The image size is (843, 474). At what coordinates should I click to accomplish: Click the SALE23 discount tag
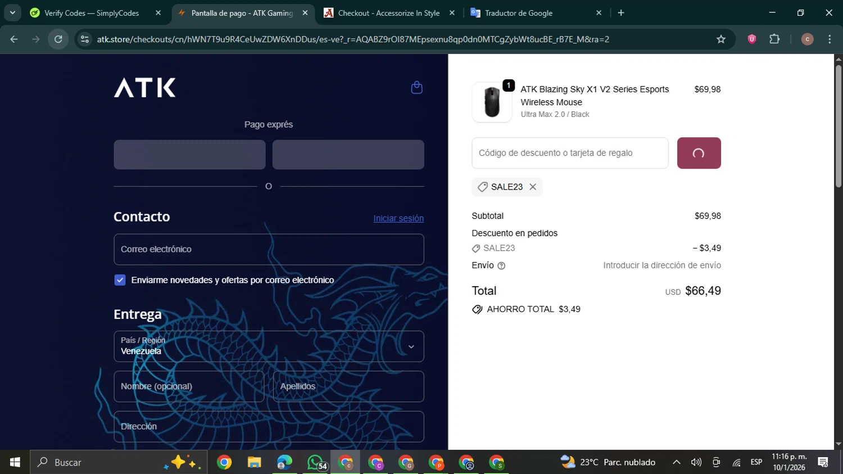coord(507,187)
